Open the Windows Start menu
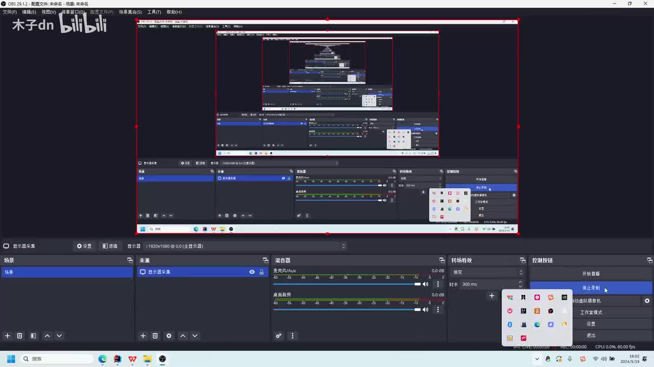Image resolution: width=654 pixels, height=367 pixels. pos(11,359)
